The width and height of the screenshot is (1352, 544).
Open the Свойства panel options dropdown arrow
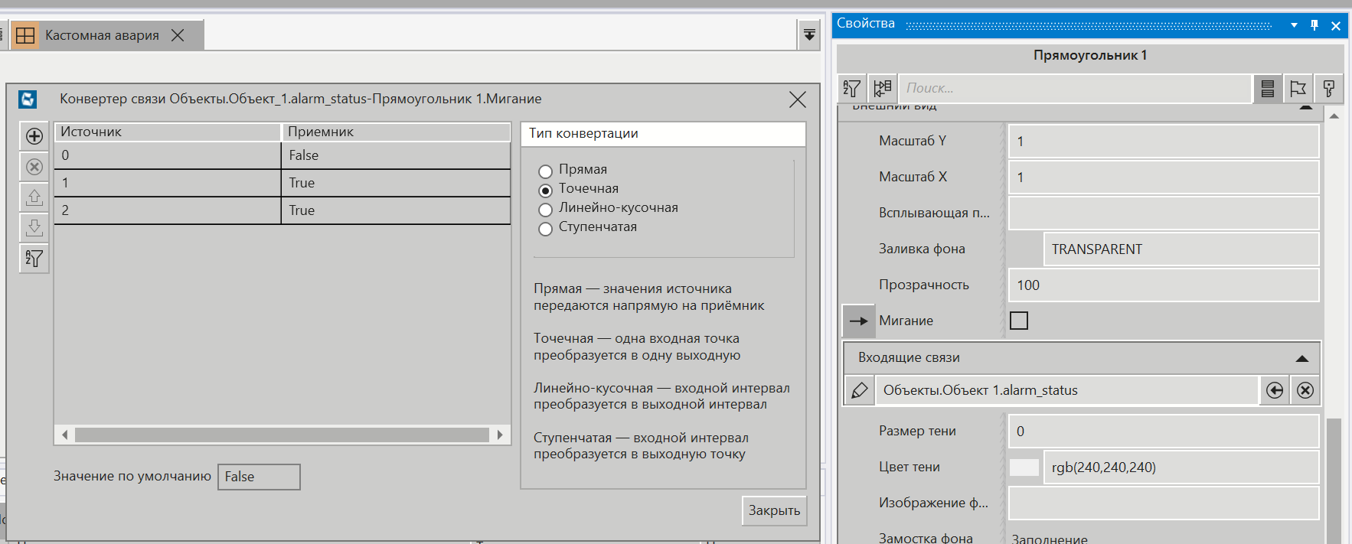[1294, 25]
